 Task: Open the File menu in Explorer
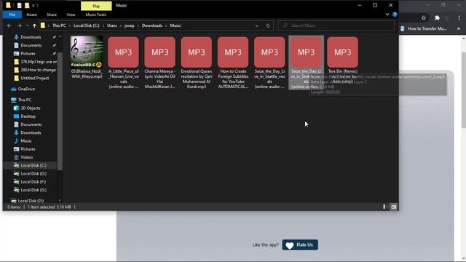click(12, 15)
